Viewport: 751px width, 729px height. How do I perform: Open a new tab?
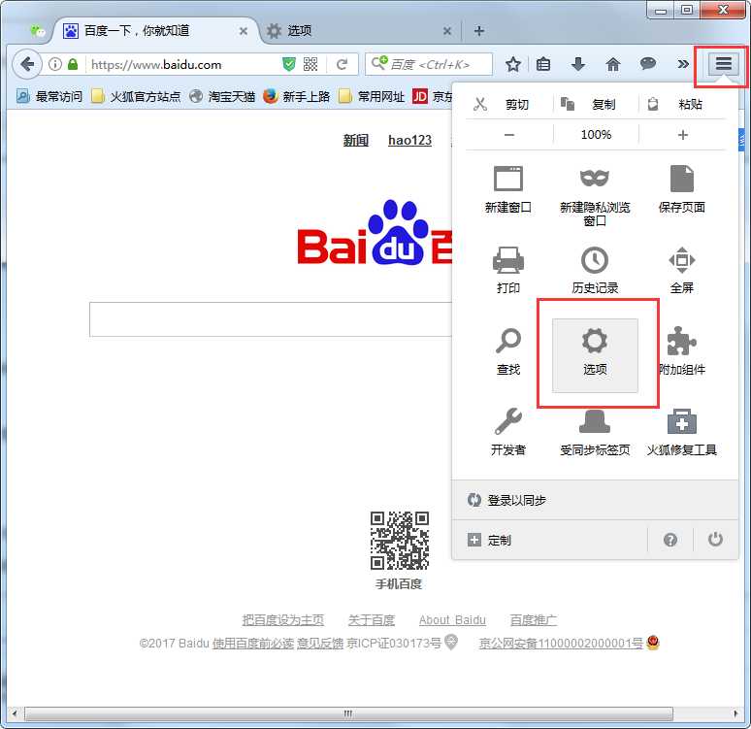pos(479,31)
